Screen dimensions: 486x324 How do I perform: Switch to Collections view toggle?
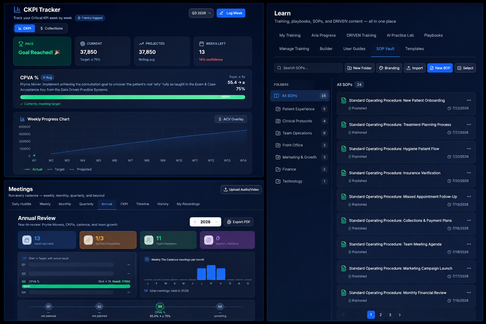51,28
